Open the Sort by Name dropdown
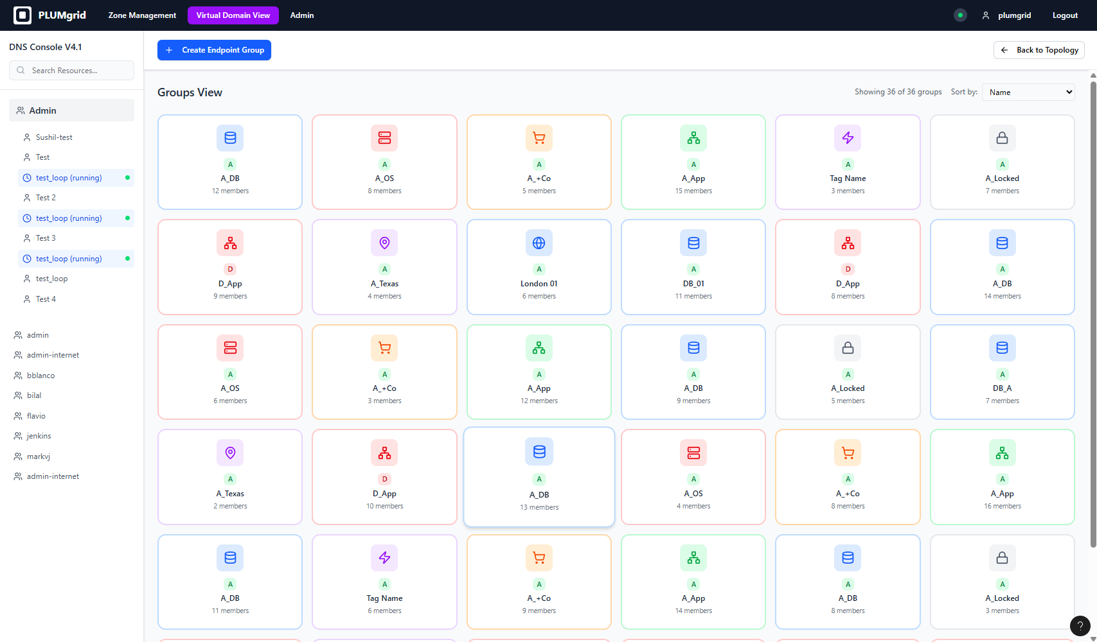Image resolution: width=1097 pixels, height=642 pixels. click(1028, 92)
